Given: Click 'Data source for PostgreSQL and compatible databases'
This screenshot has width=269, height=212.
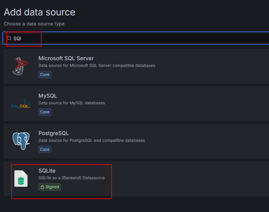Looking at the screenshot, I should [92, 140].
